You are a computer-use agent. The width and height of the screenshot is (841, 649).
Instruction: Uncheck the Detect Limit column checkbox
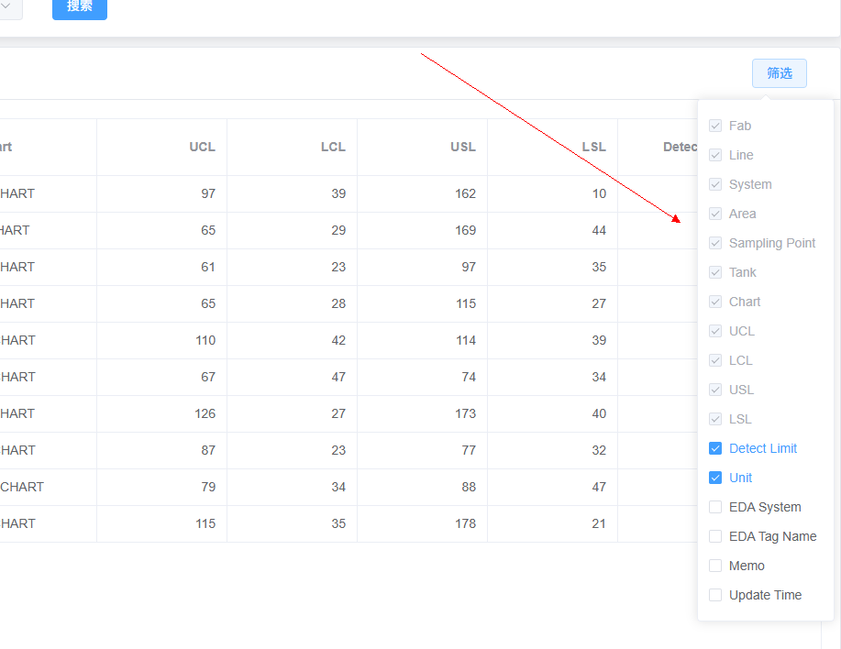pos(715,448)
